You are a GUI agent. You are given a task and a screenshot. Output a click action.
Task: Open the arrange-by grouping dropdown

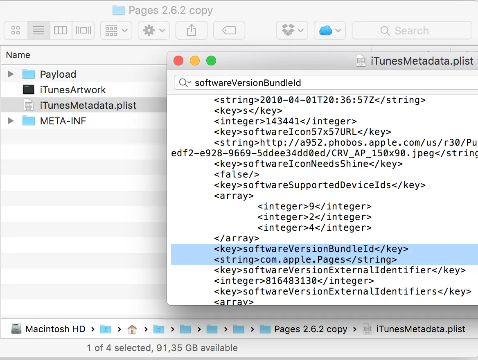coord(116,30)
